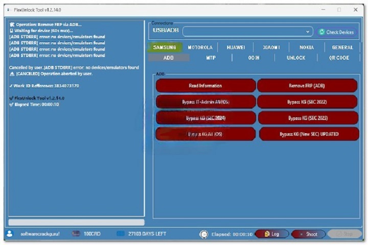Switch to the Motorola brand tab
The width and height of the screenshot is (368, 245).
coord(200,47)
